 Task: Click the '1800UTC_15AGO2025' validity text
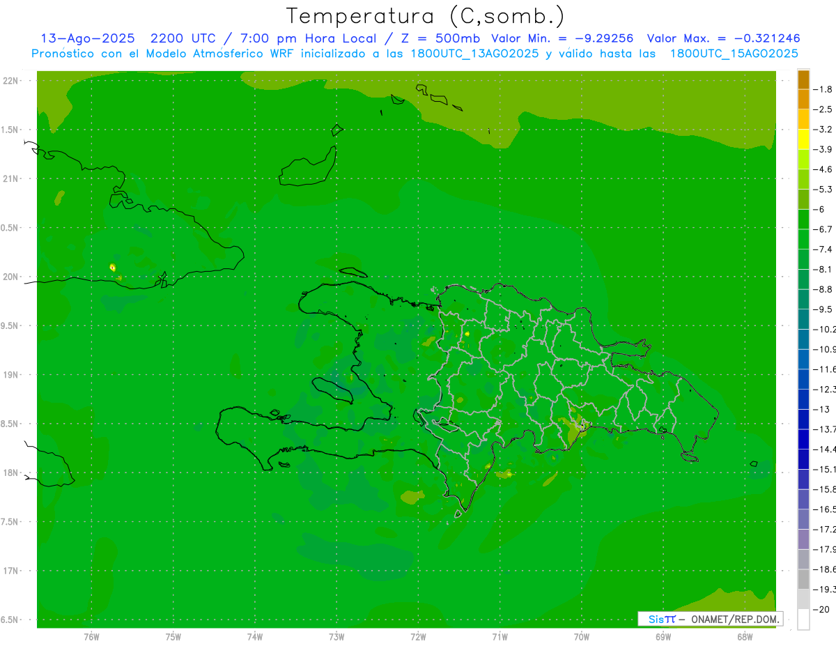pos(734,54)
